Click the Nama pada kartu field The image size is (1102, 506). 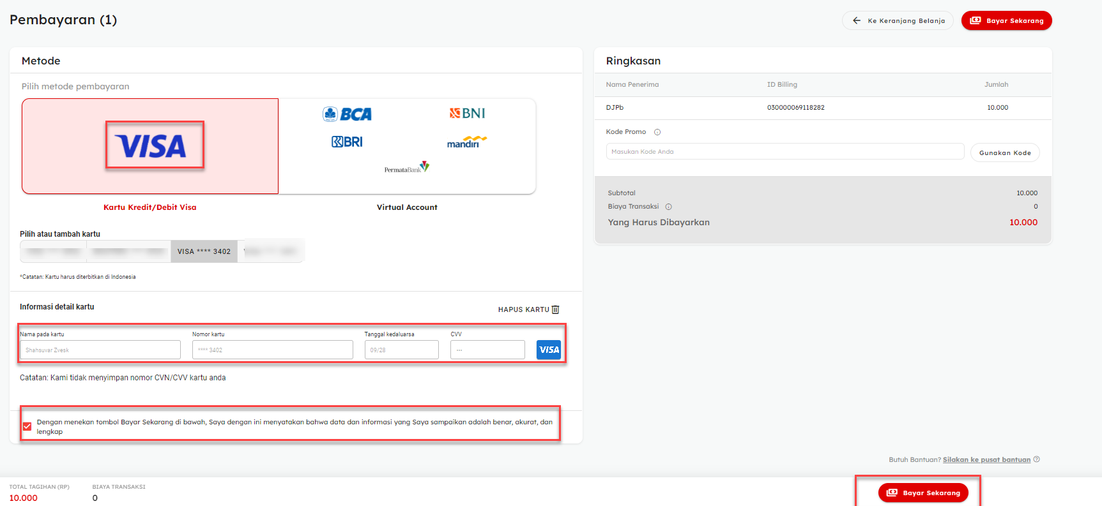pos(100,350)
